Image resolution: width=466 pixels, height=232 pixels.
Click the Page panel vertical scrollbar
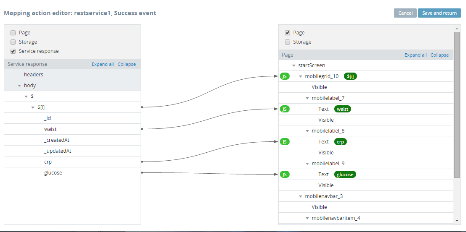coord(457,105)
